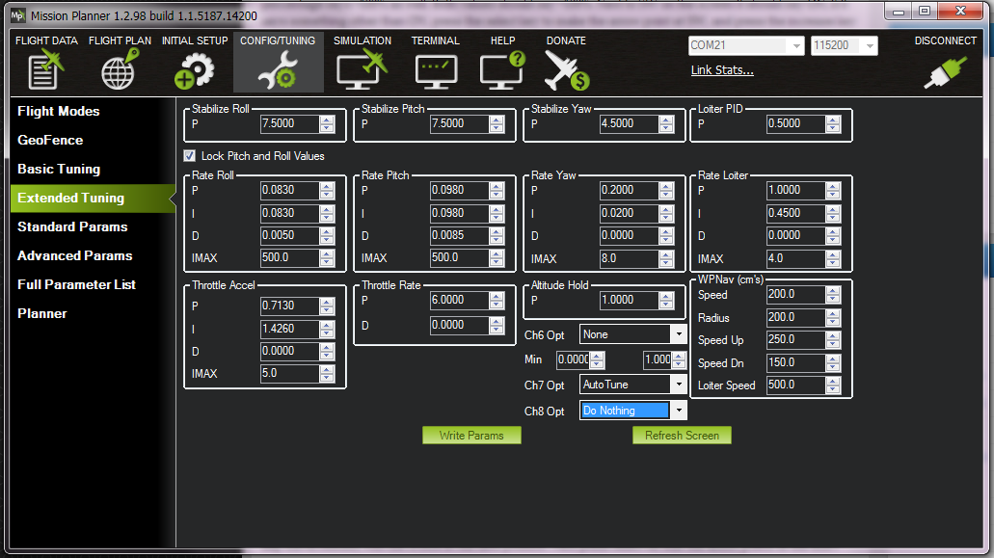The image size is (994, 558).
Task: Open the Link Stats link
Action: pyautogui.click(x=722, y=70)
